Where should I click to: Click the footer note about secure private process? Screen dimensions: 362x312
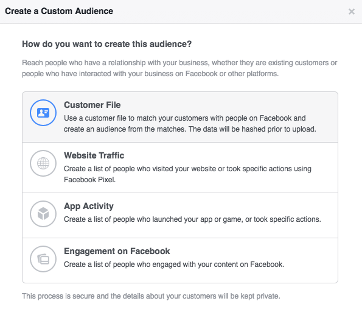tap(151, 296)
